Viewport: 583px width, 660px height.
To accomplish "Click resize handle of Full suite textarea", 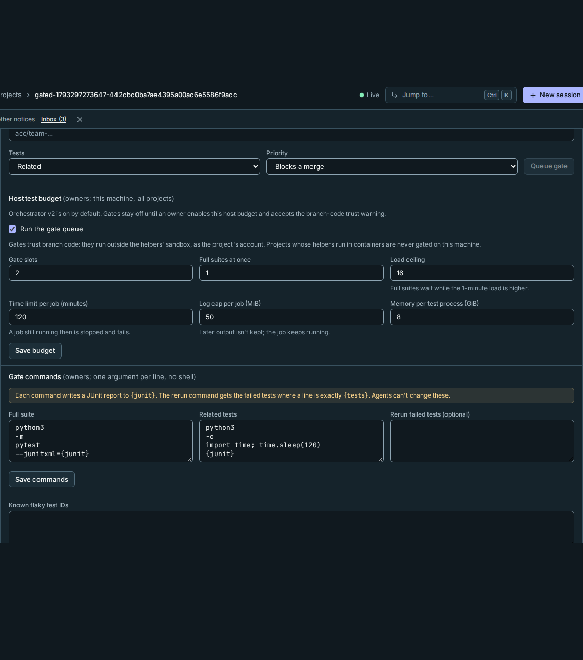I will click(189, 459).
